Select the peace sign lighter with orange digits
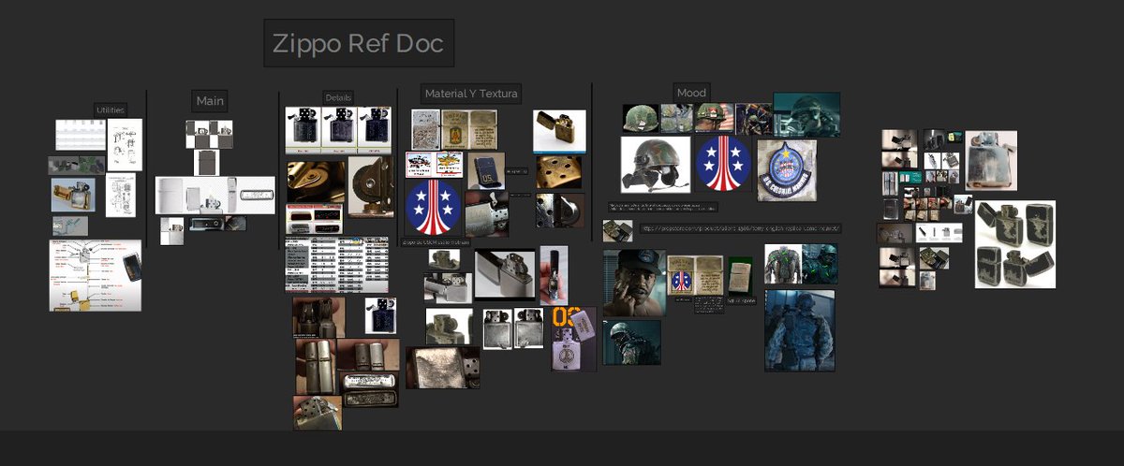 [573, 339]
